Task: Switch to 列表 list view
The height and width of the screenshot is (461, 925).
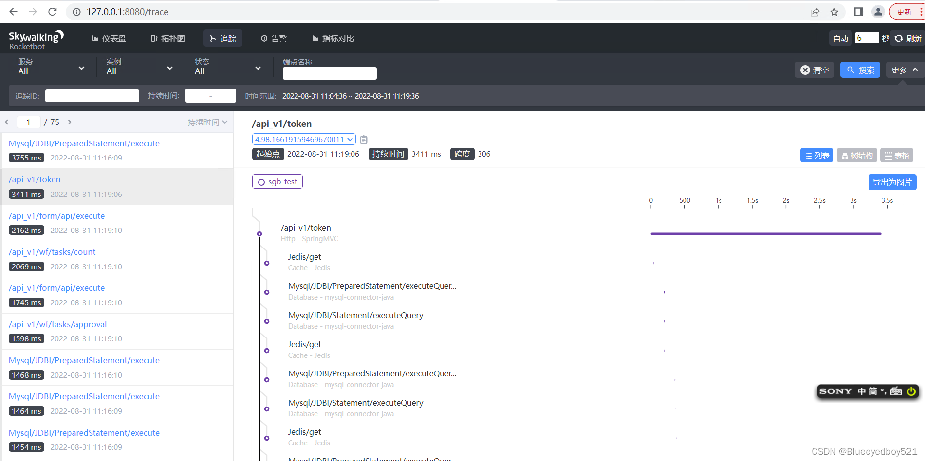Action: pyautogui.click(x=817, y=155)
